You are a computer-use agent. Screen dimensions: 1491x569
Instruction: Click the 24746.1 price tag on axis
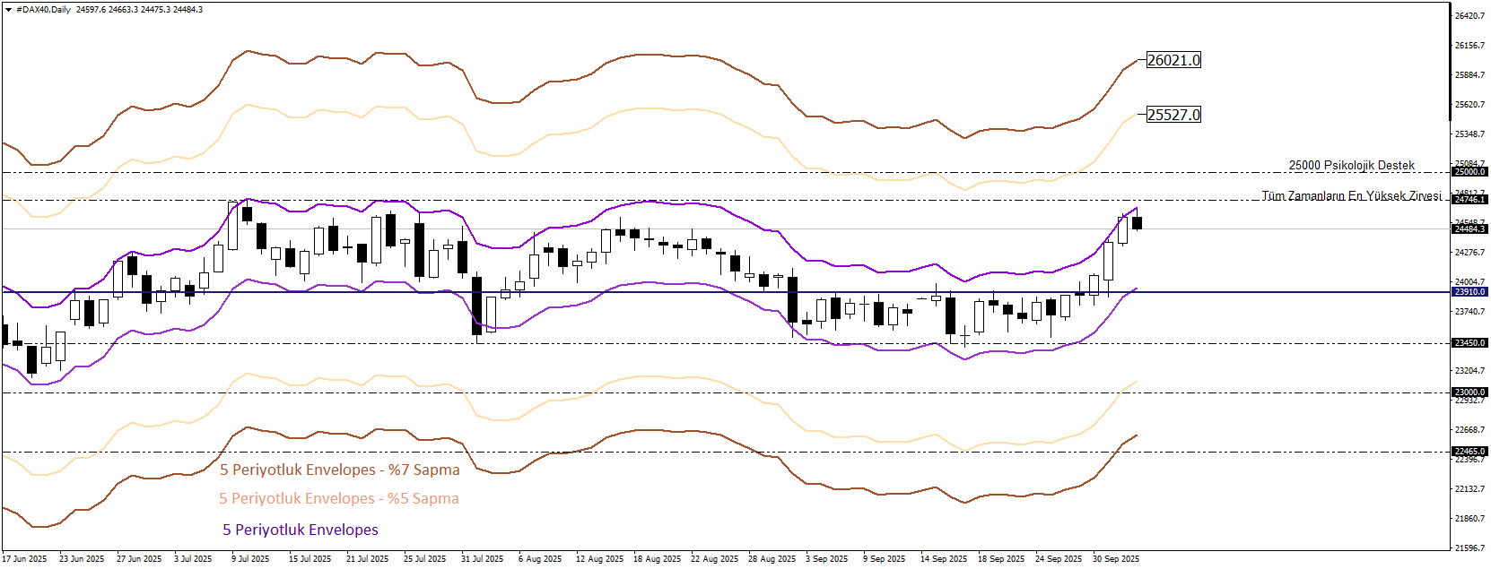pyautogui.click(x=1469, y=200)
